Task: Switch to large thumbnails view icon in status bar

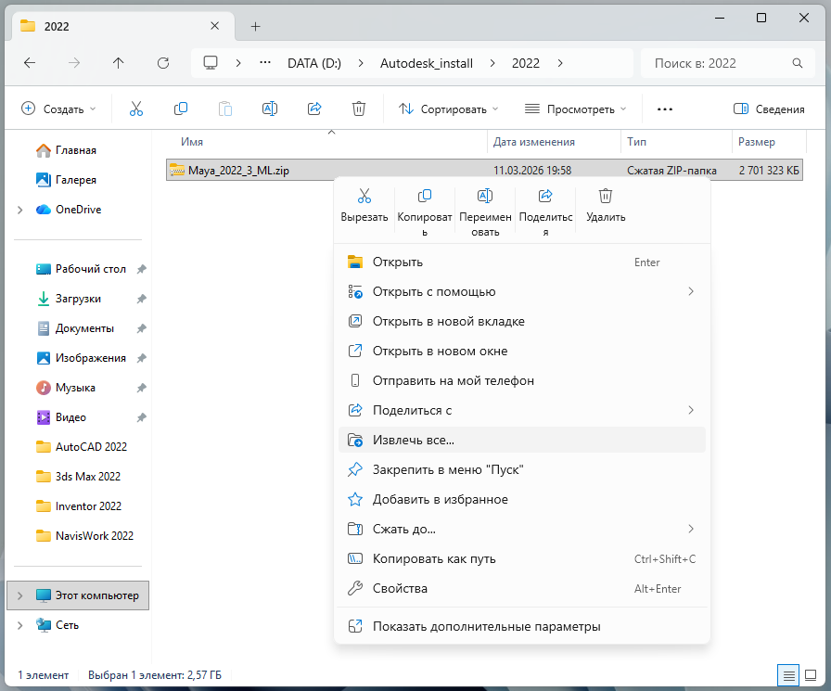Action: tap(811, 675)
